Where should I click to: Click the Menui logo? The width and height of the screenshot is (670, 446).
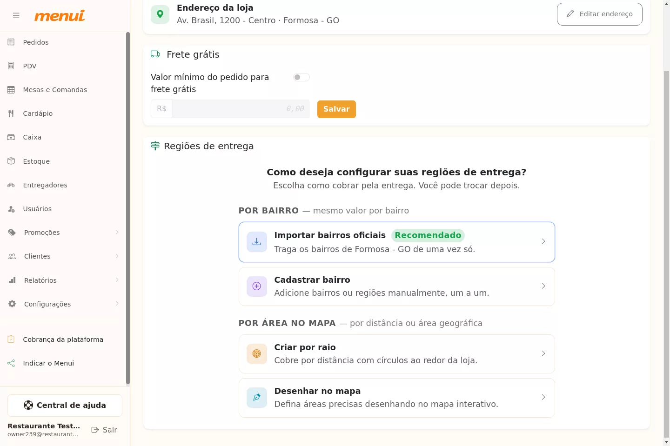point(60,16)
